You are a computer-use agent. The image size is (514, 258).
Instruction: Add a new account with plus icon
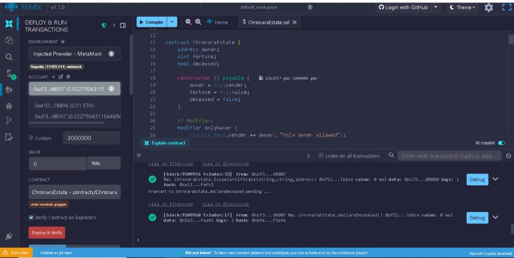54,77
